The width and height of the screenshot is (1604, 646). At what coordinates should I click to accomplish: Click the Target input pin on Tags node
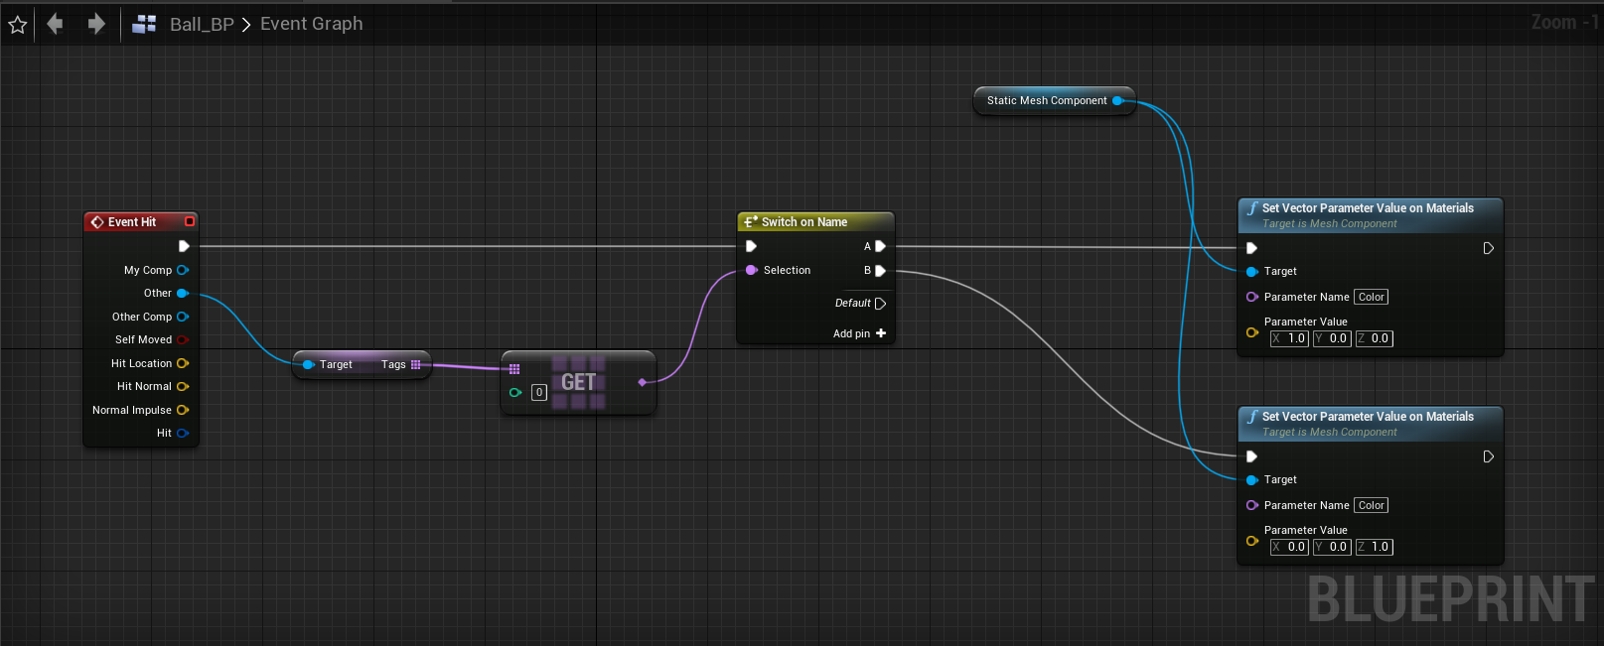[308, 364]
